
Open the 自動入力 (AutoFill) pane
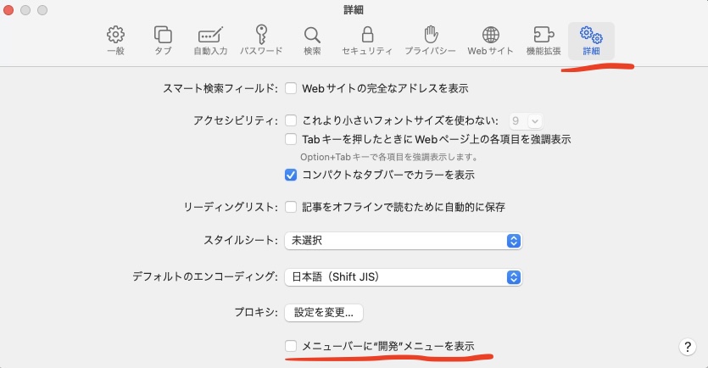[210, 40]
